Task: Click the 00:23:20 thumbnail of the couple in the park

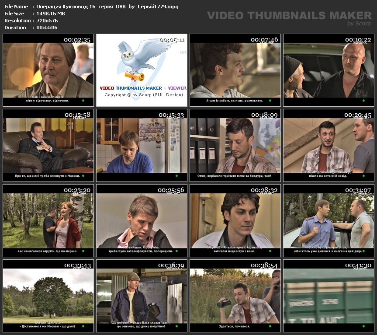Action: tap(48, 220)
